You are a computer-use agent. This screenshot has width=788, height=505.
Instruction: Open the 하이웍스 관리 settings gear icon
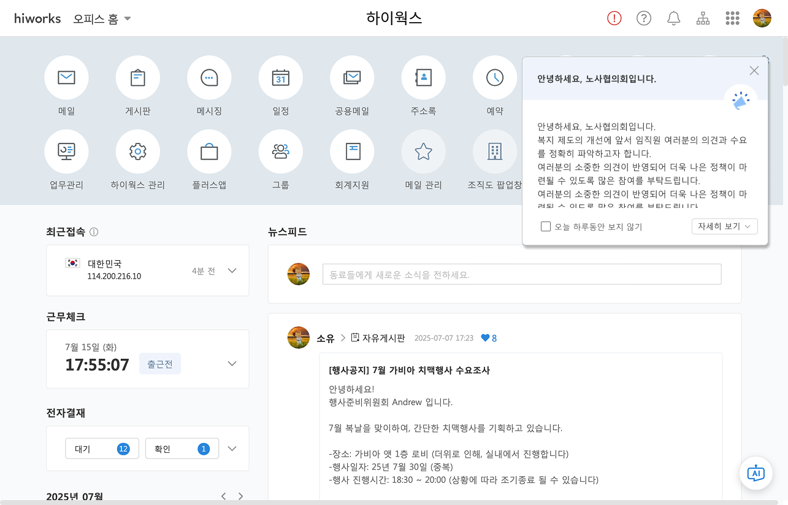click(x=138, y=152)
